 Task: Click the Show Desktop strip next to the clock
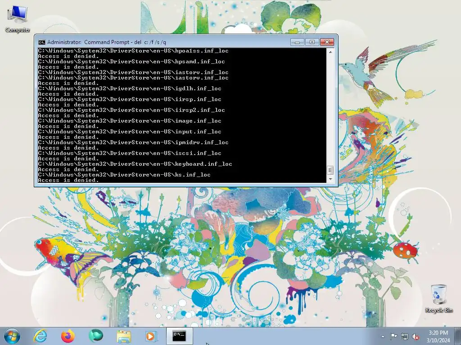click(x=458, y=336)
